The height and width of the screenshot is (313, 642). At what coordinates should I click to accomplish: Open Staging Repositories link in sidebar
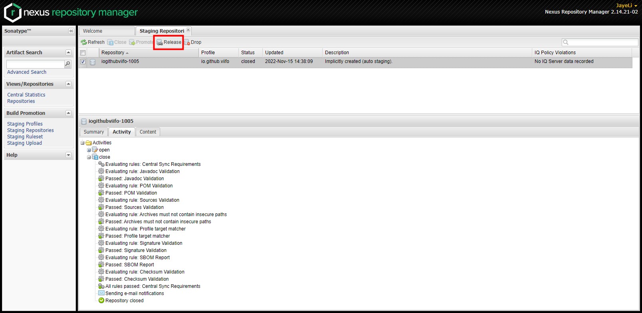click(30, 130)
